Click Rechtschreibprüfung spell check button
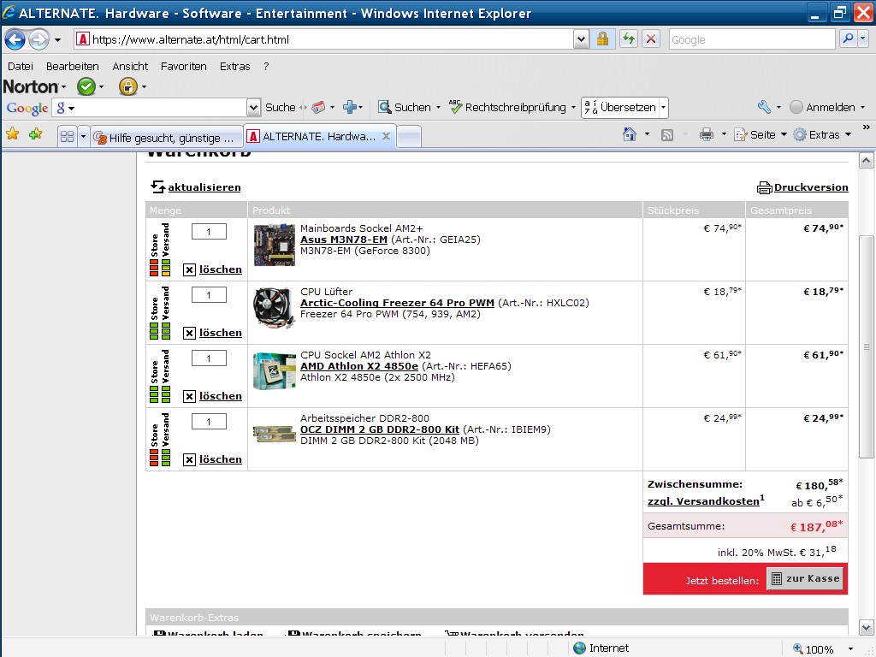 point(508,107)
